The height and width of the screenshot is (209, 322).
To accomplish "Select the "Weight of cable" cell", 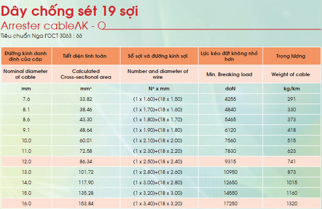I will point(290,75).
